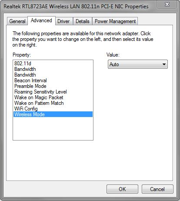
Task: Expand the Value dropdown arrow
Action: click(x=164, y=64)
